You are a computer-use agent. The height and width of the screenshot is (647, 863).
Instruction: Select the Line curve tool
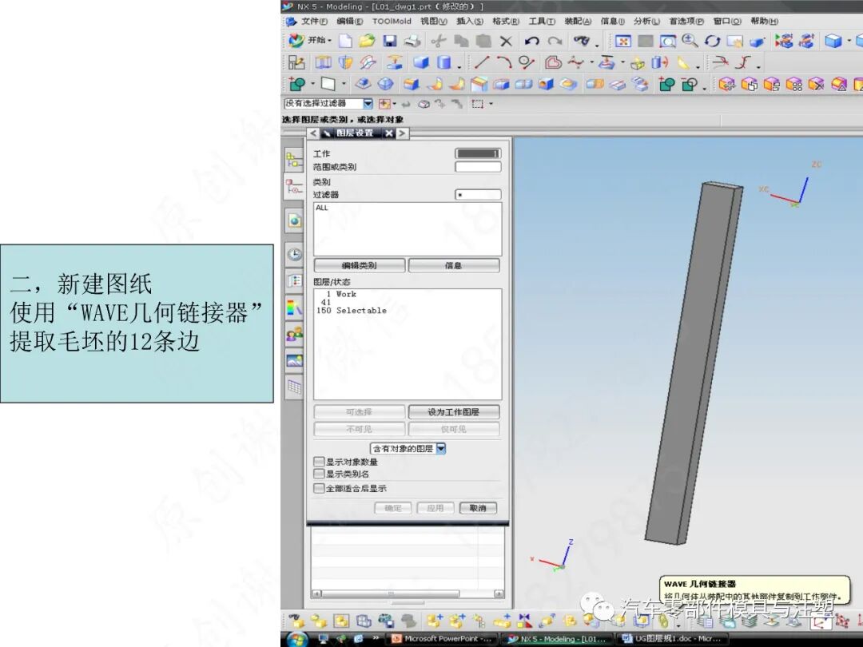[x=482, y=62]
